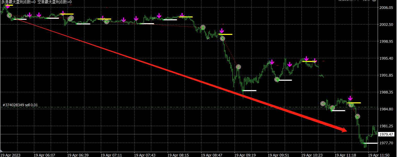397x157 pixels.
Task: Click the 1981.25 price scale label
Action: (386, 126)
